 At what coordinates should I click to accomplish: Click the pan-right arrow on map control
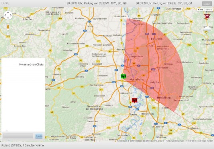click(x=11, y=15)
